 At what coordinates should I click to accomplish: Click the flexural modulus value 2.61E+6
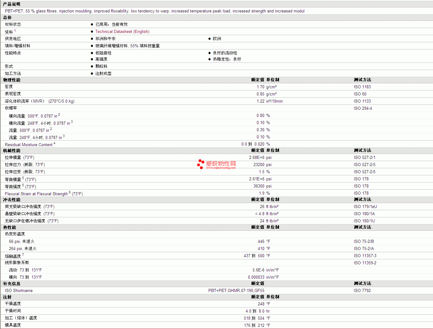click(257, 179)
